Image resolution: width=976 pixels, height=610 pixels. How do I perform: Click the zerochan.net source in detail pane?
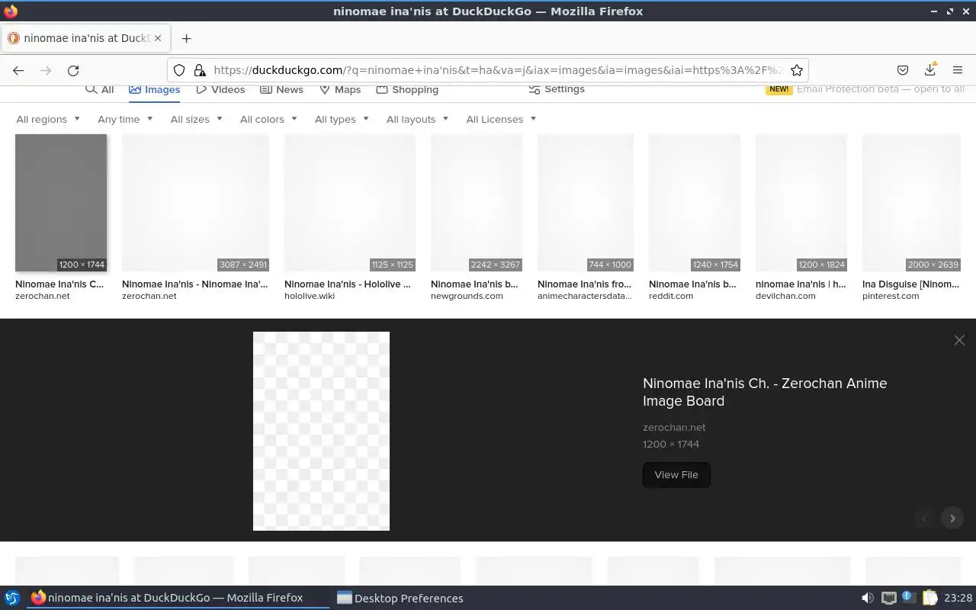[674, 427]
